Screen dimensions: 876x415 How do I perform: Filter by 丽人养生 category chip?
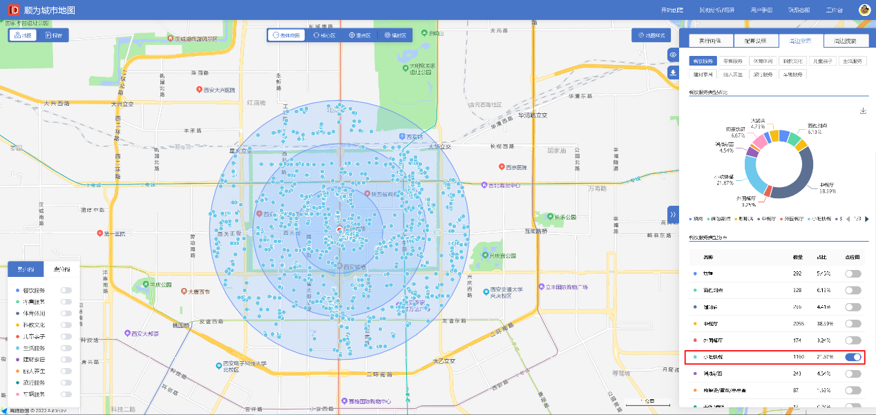click(x=734, y=74)
